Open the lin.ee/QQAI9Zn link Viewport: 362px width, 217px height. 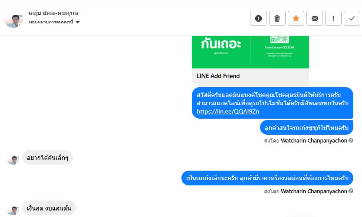coord(228,111)
